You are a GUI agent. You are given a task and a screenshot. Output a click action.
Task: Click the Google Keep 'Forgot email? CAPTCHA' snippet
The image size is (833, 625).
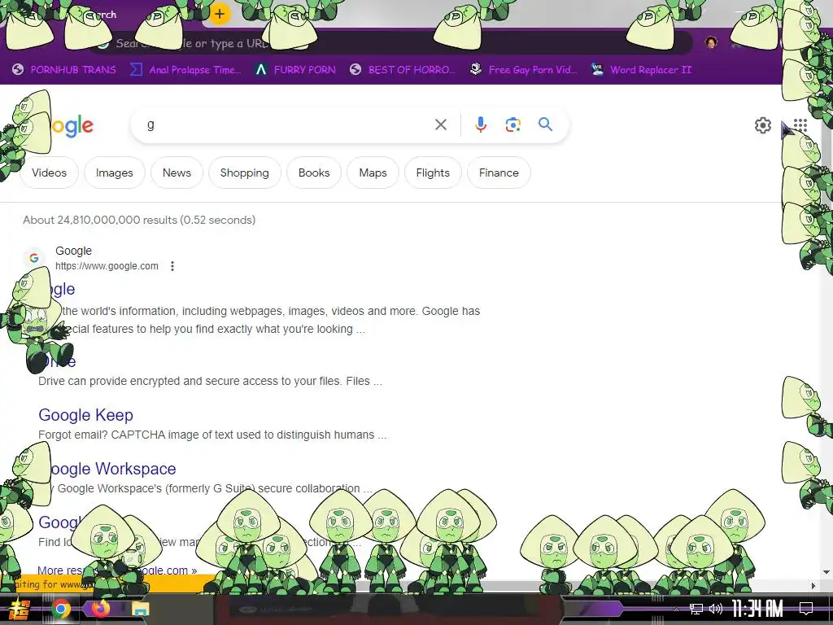tap(212, 435)
